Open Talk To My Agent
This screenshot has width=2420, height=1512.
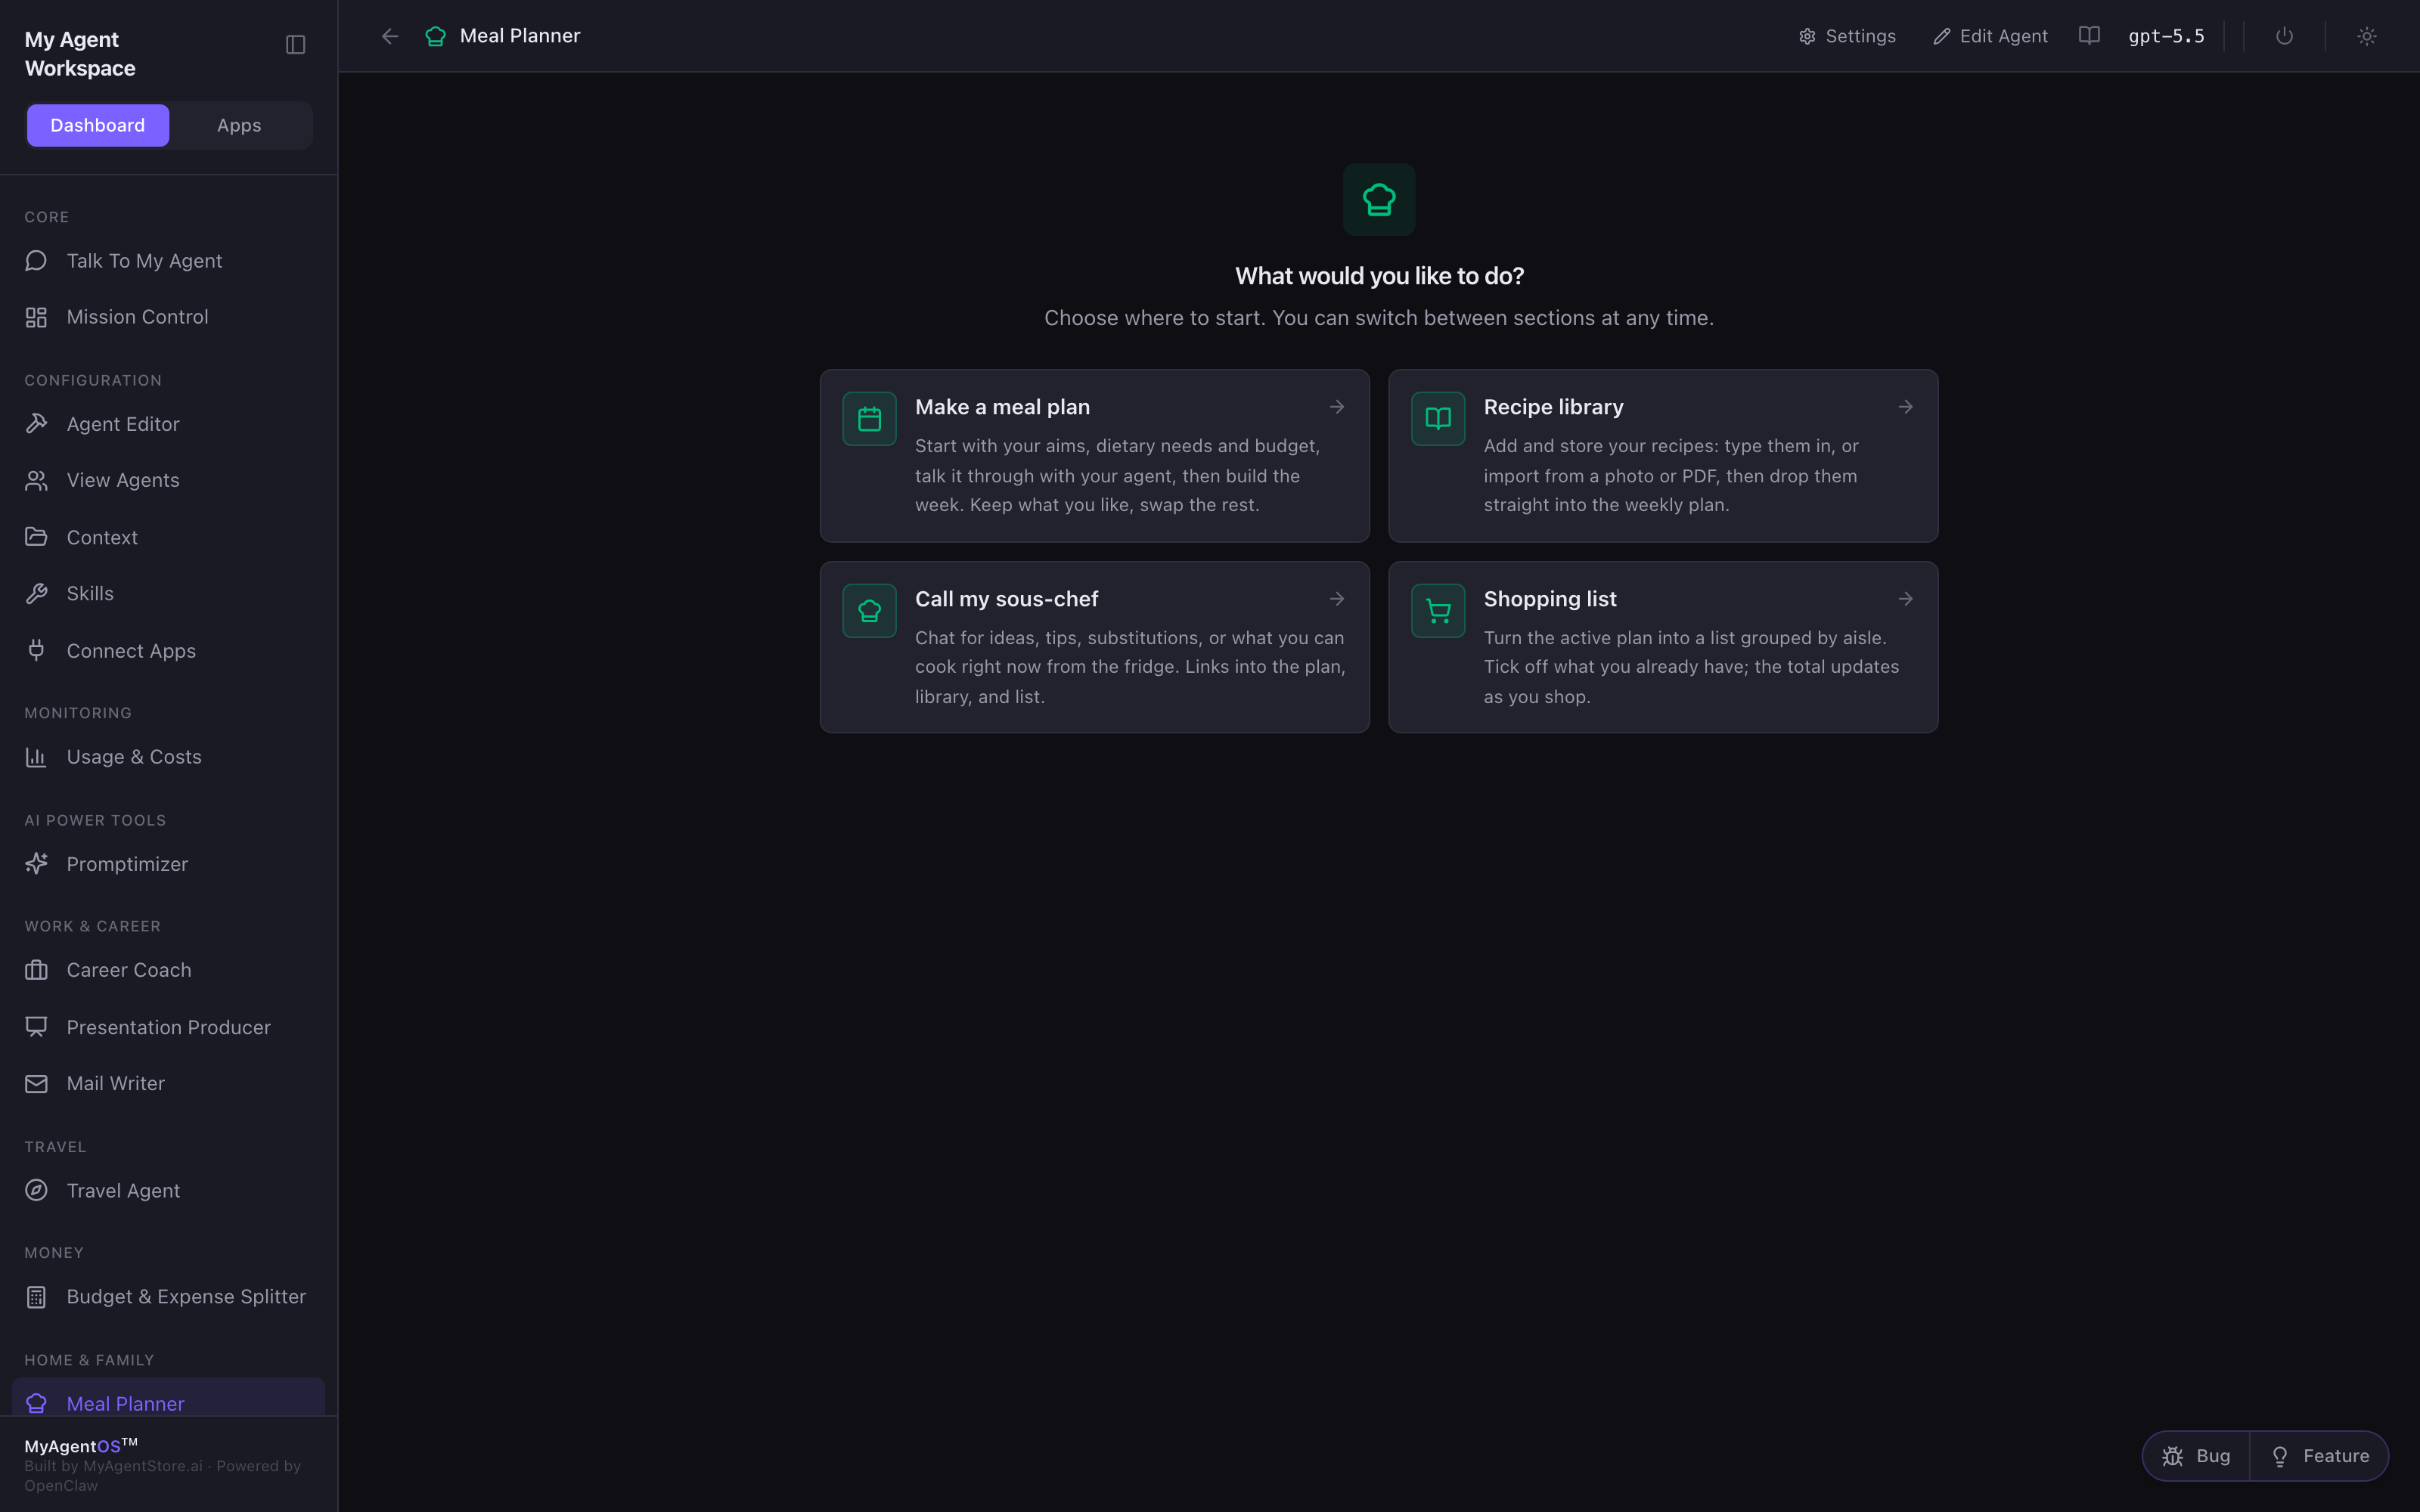tap(168, 261)
